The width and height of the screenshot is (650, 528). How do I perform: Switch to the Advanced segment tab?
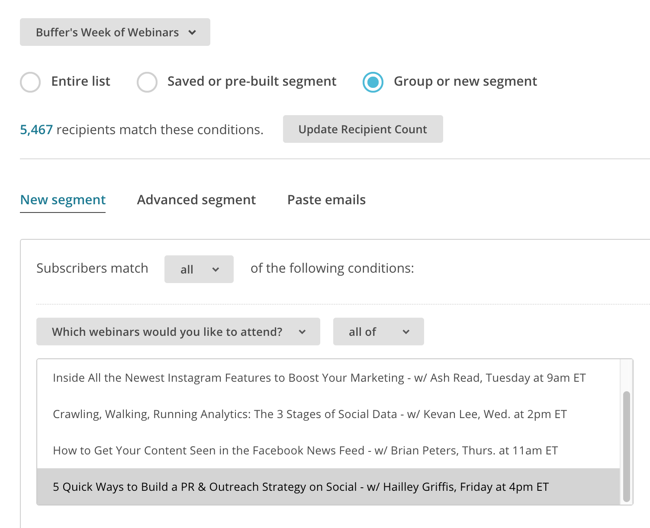[x=196, y=200]
